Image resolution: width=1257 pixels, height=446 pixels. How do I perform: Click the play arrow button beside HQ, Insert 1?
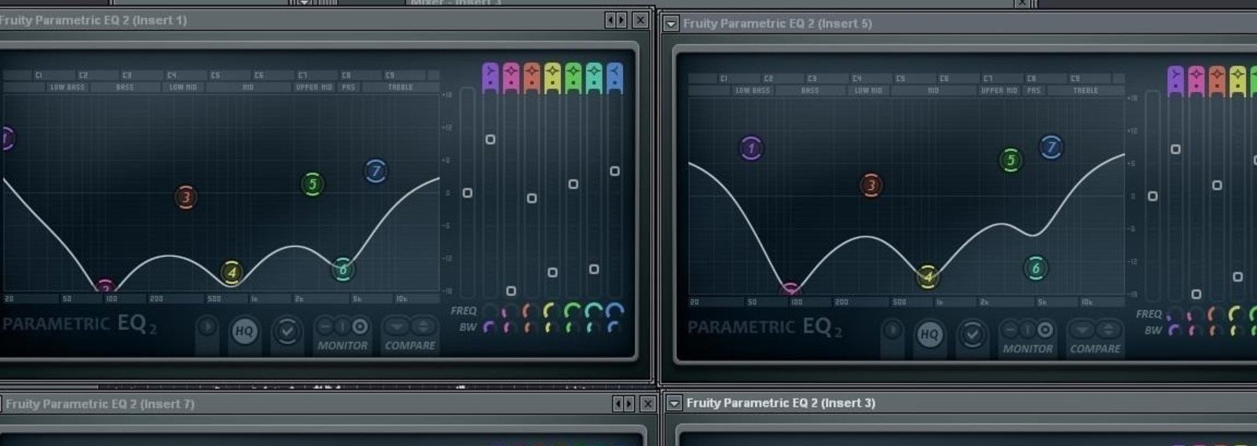[x=207, y=327]
